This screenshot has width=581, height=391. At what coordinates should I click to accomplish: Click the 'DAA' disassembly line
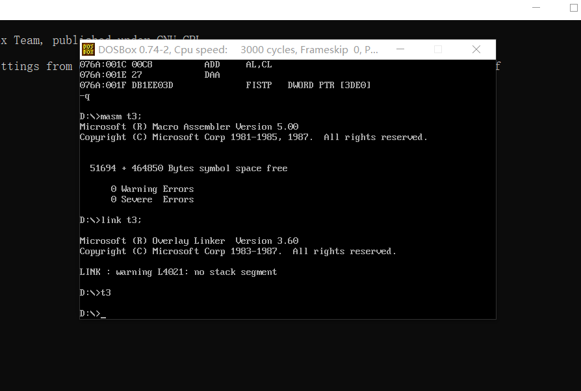tap(150, 75)
